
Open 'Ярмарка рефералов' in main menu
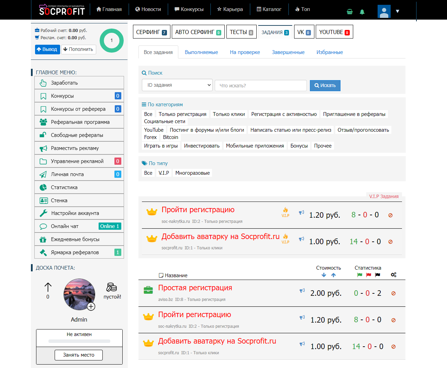(79, 252)
